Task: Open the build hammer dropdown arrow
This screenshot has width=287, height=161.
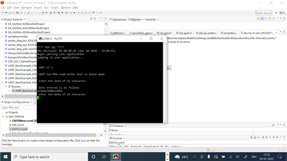Action: click(x=62, y=13)
